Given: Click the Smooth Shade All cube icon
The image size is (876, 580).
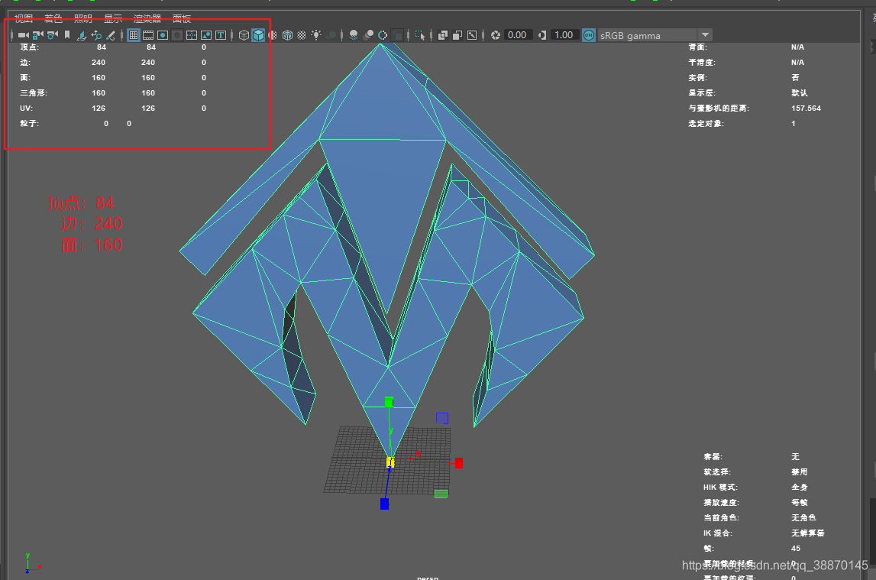Looking at the screenshot, I should pyautogui.click(x=258, y=35).
